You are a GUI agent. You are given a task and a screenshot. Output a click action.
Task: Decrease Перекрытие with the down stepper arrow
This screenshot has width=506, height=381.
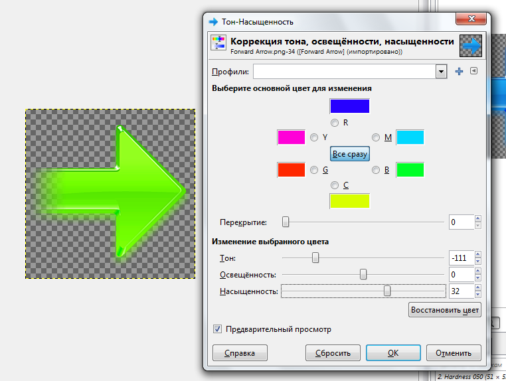[x=478, y=226]
